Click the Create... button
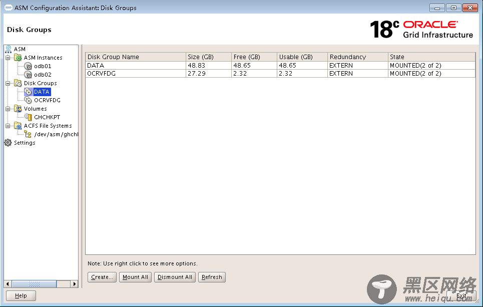The height and width of the screenshot is (307, 483). [x=102, y=277]
